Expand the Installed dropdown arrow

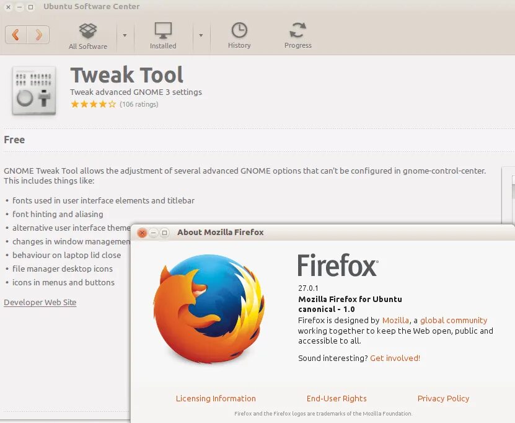tap(201, 35)
